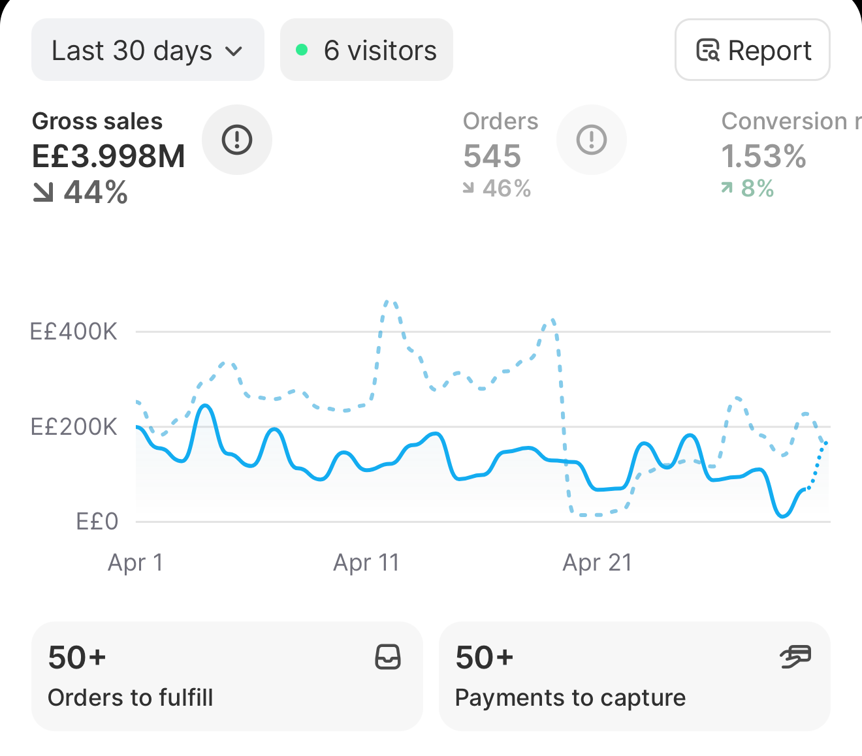Select the Gross sales metric tab

109,157
